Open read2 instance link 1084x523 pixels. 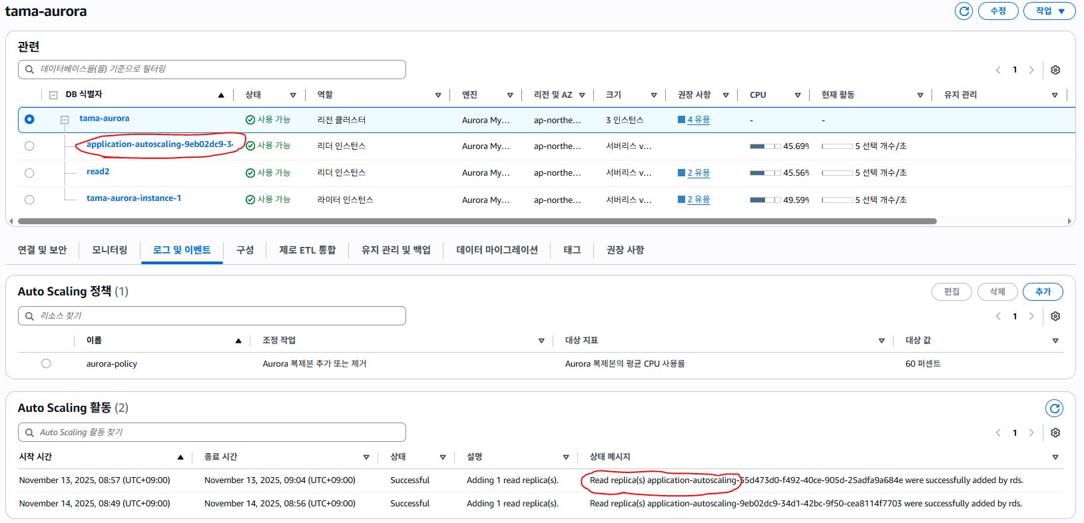pyautogui.click(x=98, y=172)
